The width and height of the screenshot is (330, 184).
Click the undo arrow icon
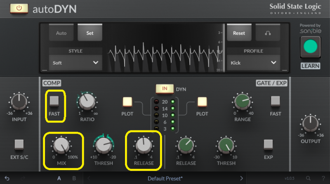pyautogui.click(x=7, y=178)
